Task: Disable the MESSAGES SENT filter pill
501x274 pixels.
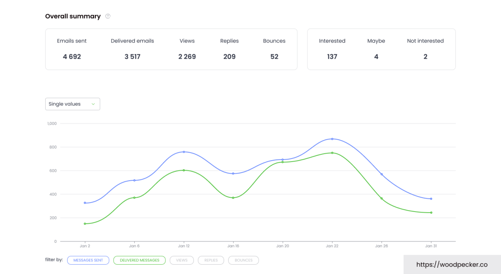Action: coord(88,260)
